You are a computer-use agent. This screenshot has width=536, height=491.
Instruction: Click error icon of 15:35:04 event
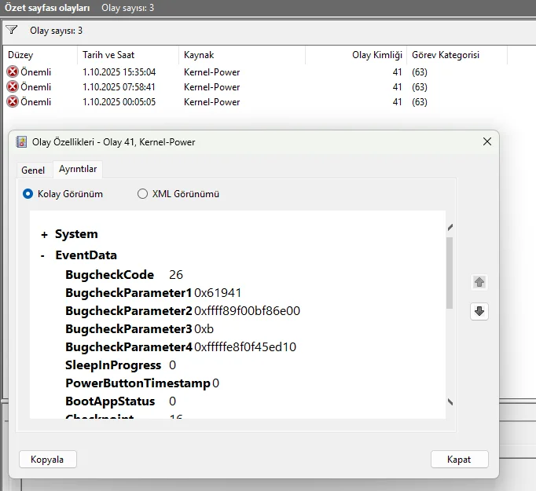13,71
